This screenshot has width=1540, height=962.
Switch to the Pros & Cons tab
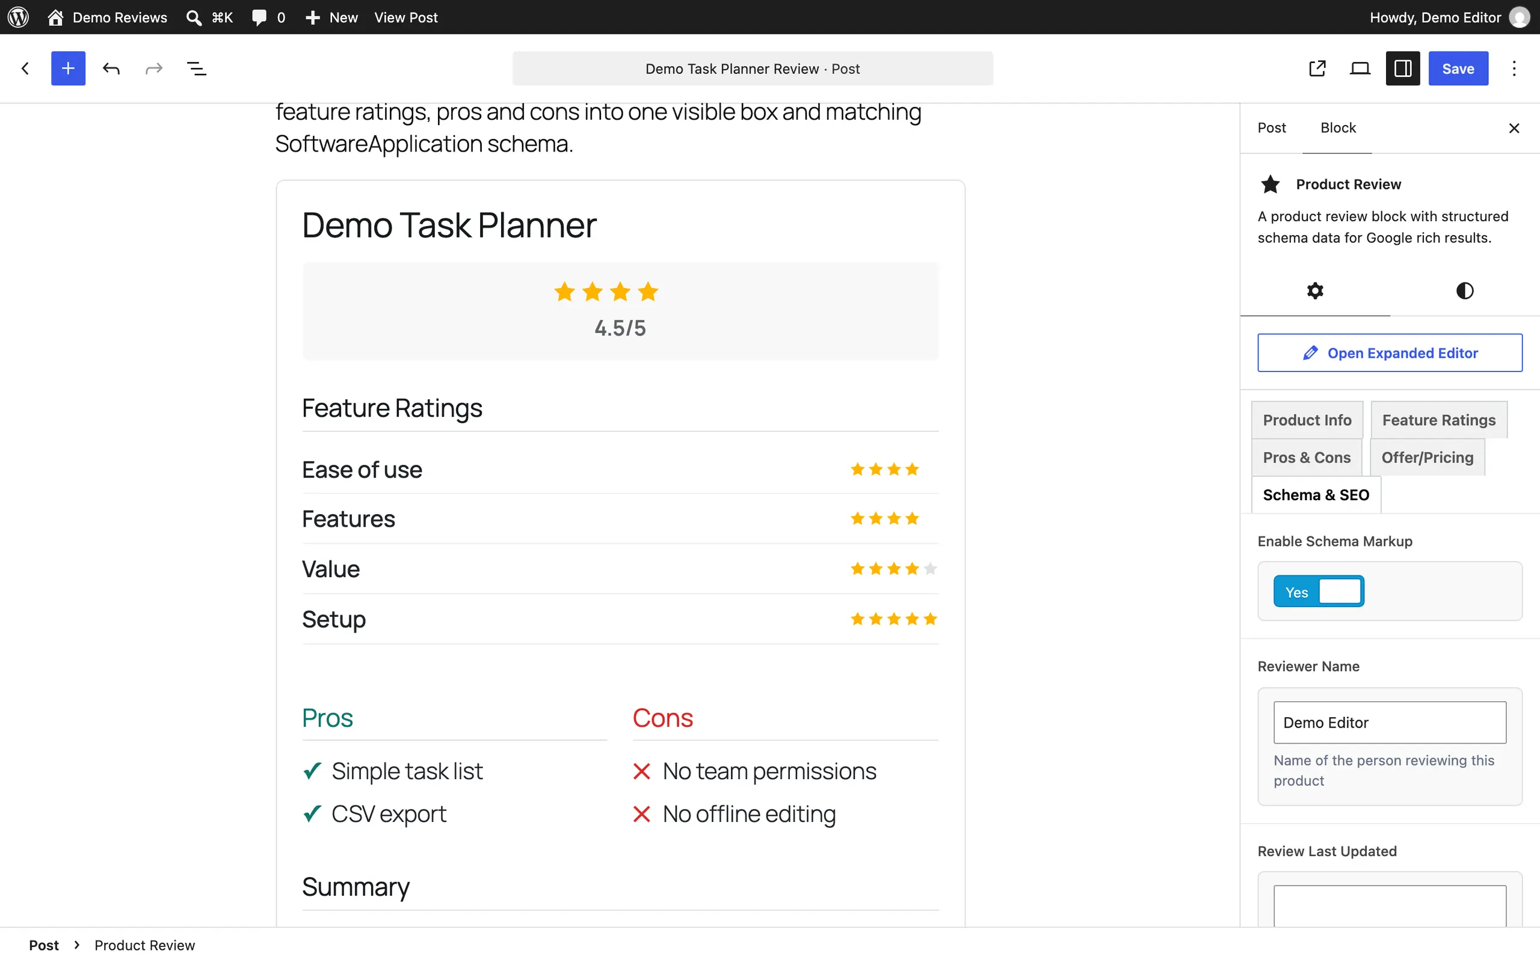1307,458
